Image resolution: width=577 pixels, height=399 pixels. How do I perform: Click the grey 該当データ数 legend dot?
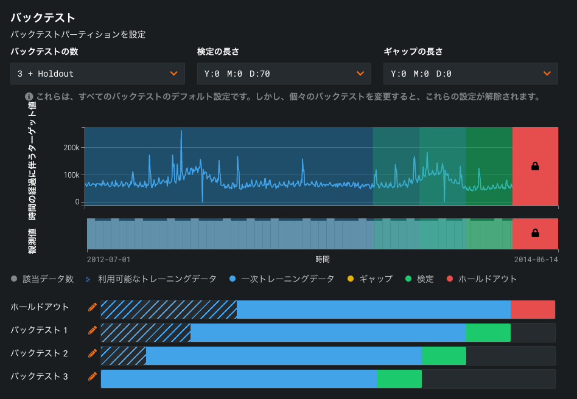(14, 279)
